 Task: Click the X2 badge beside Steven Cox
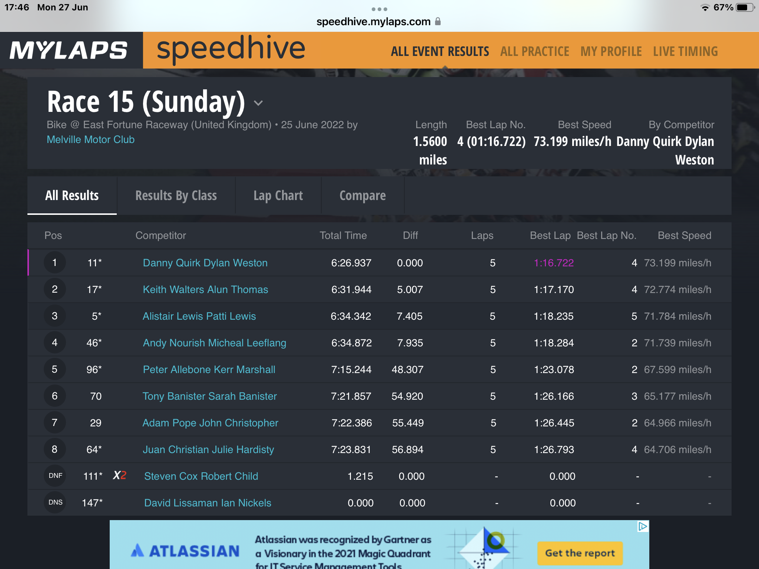click(120, 475)
